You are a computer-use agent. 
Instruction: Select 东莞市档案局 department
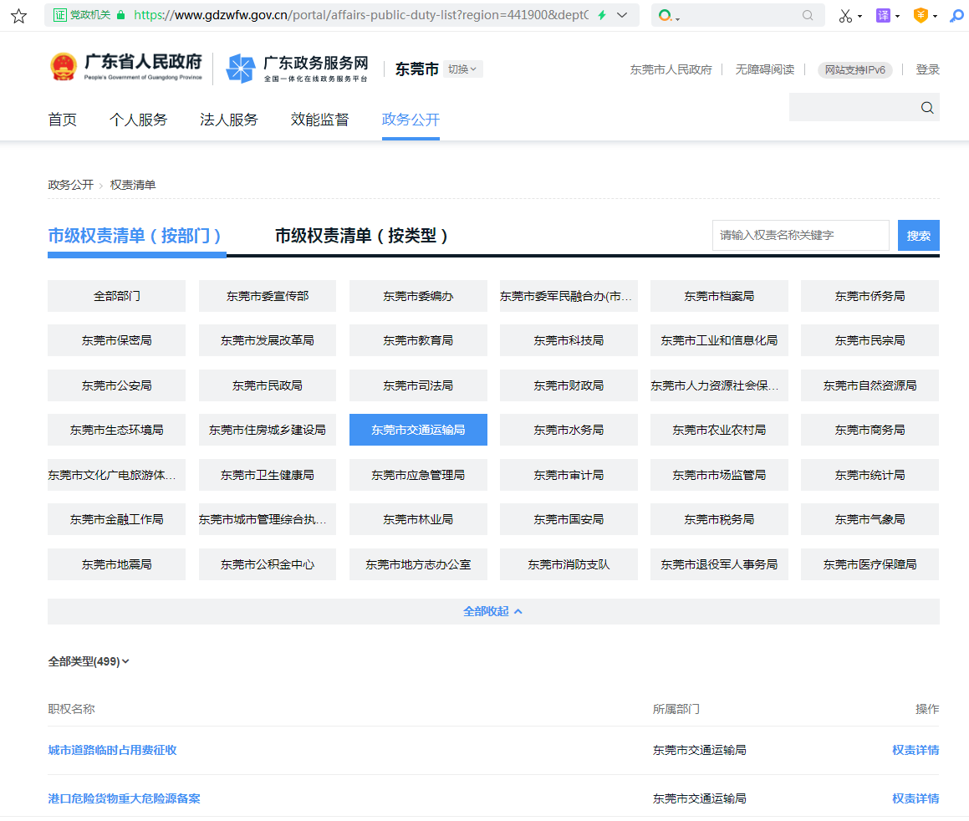tap(719, 296)
